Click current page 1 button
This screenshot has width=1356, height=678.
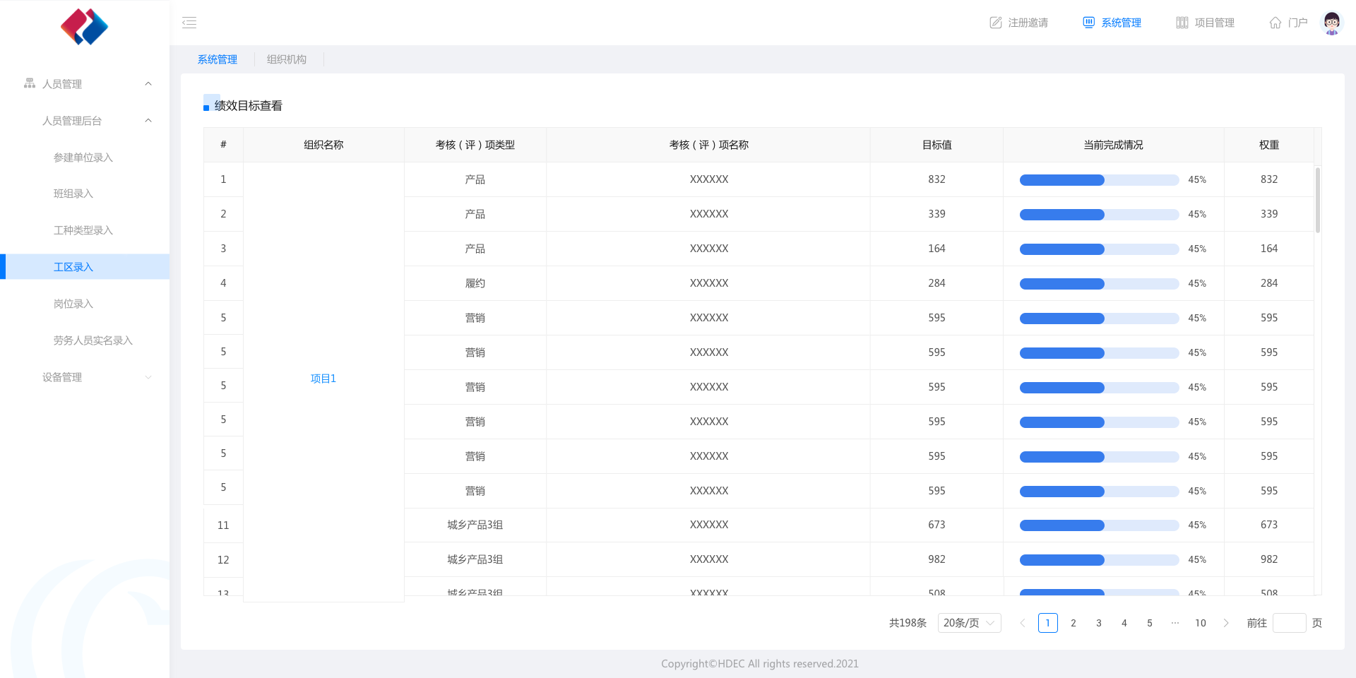click(1048, 623)
